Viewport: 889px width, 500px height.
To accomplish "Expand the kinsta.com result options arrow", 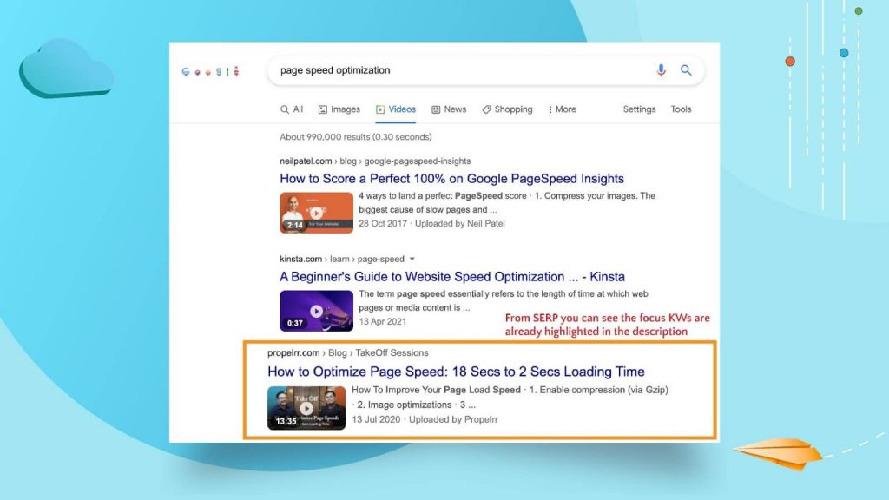I will (x=412, y=259).
